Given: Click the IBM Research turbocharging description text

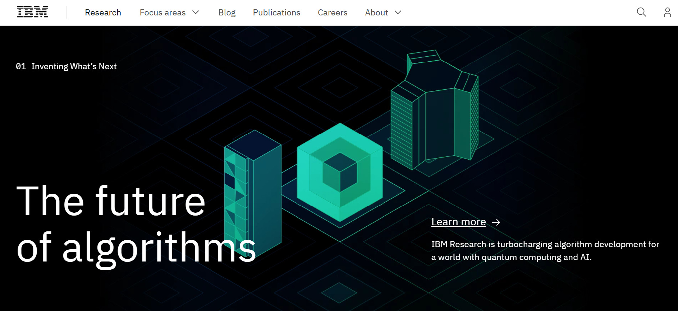Looking at the screenshot, I should pyautogui.click(x=545, y=251).
